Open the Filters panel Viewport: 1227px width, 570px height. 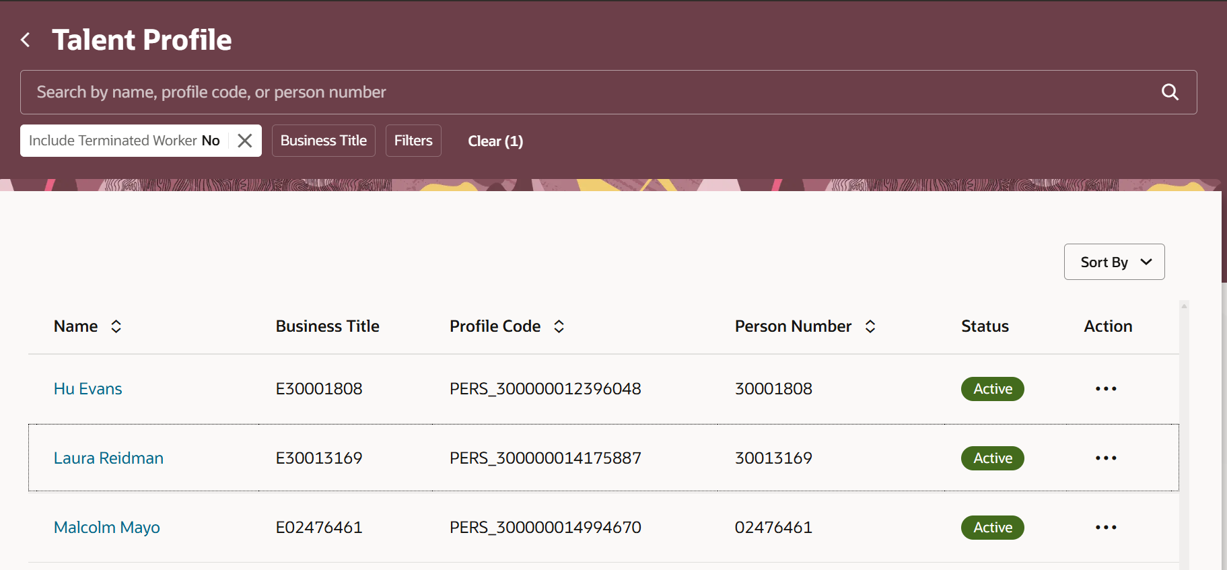pos(413,141)
